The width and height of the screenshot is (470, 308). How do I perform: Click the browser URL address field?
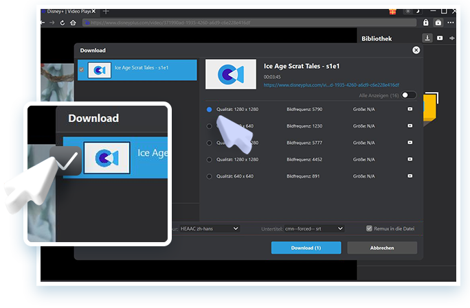249,23
